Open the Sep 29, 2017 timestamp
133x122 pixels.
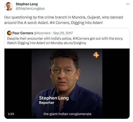pos(63,33)
